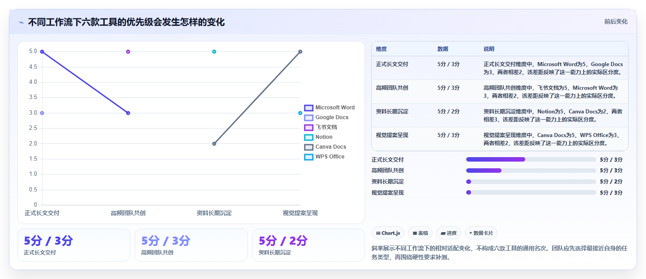Click the page title about 六款工具的优先级
This screenshot has height=279, width=646.
(126, 22)
